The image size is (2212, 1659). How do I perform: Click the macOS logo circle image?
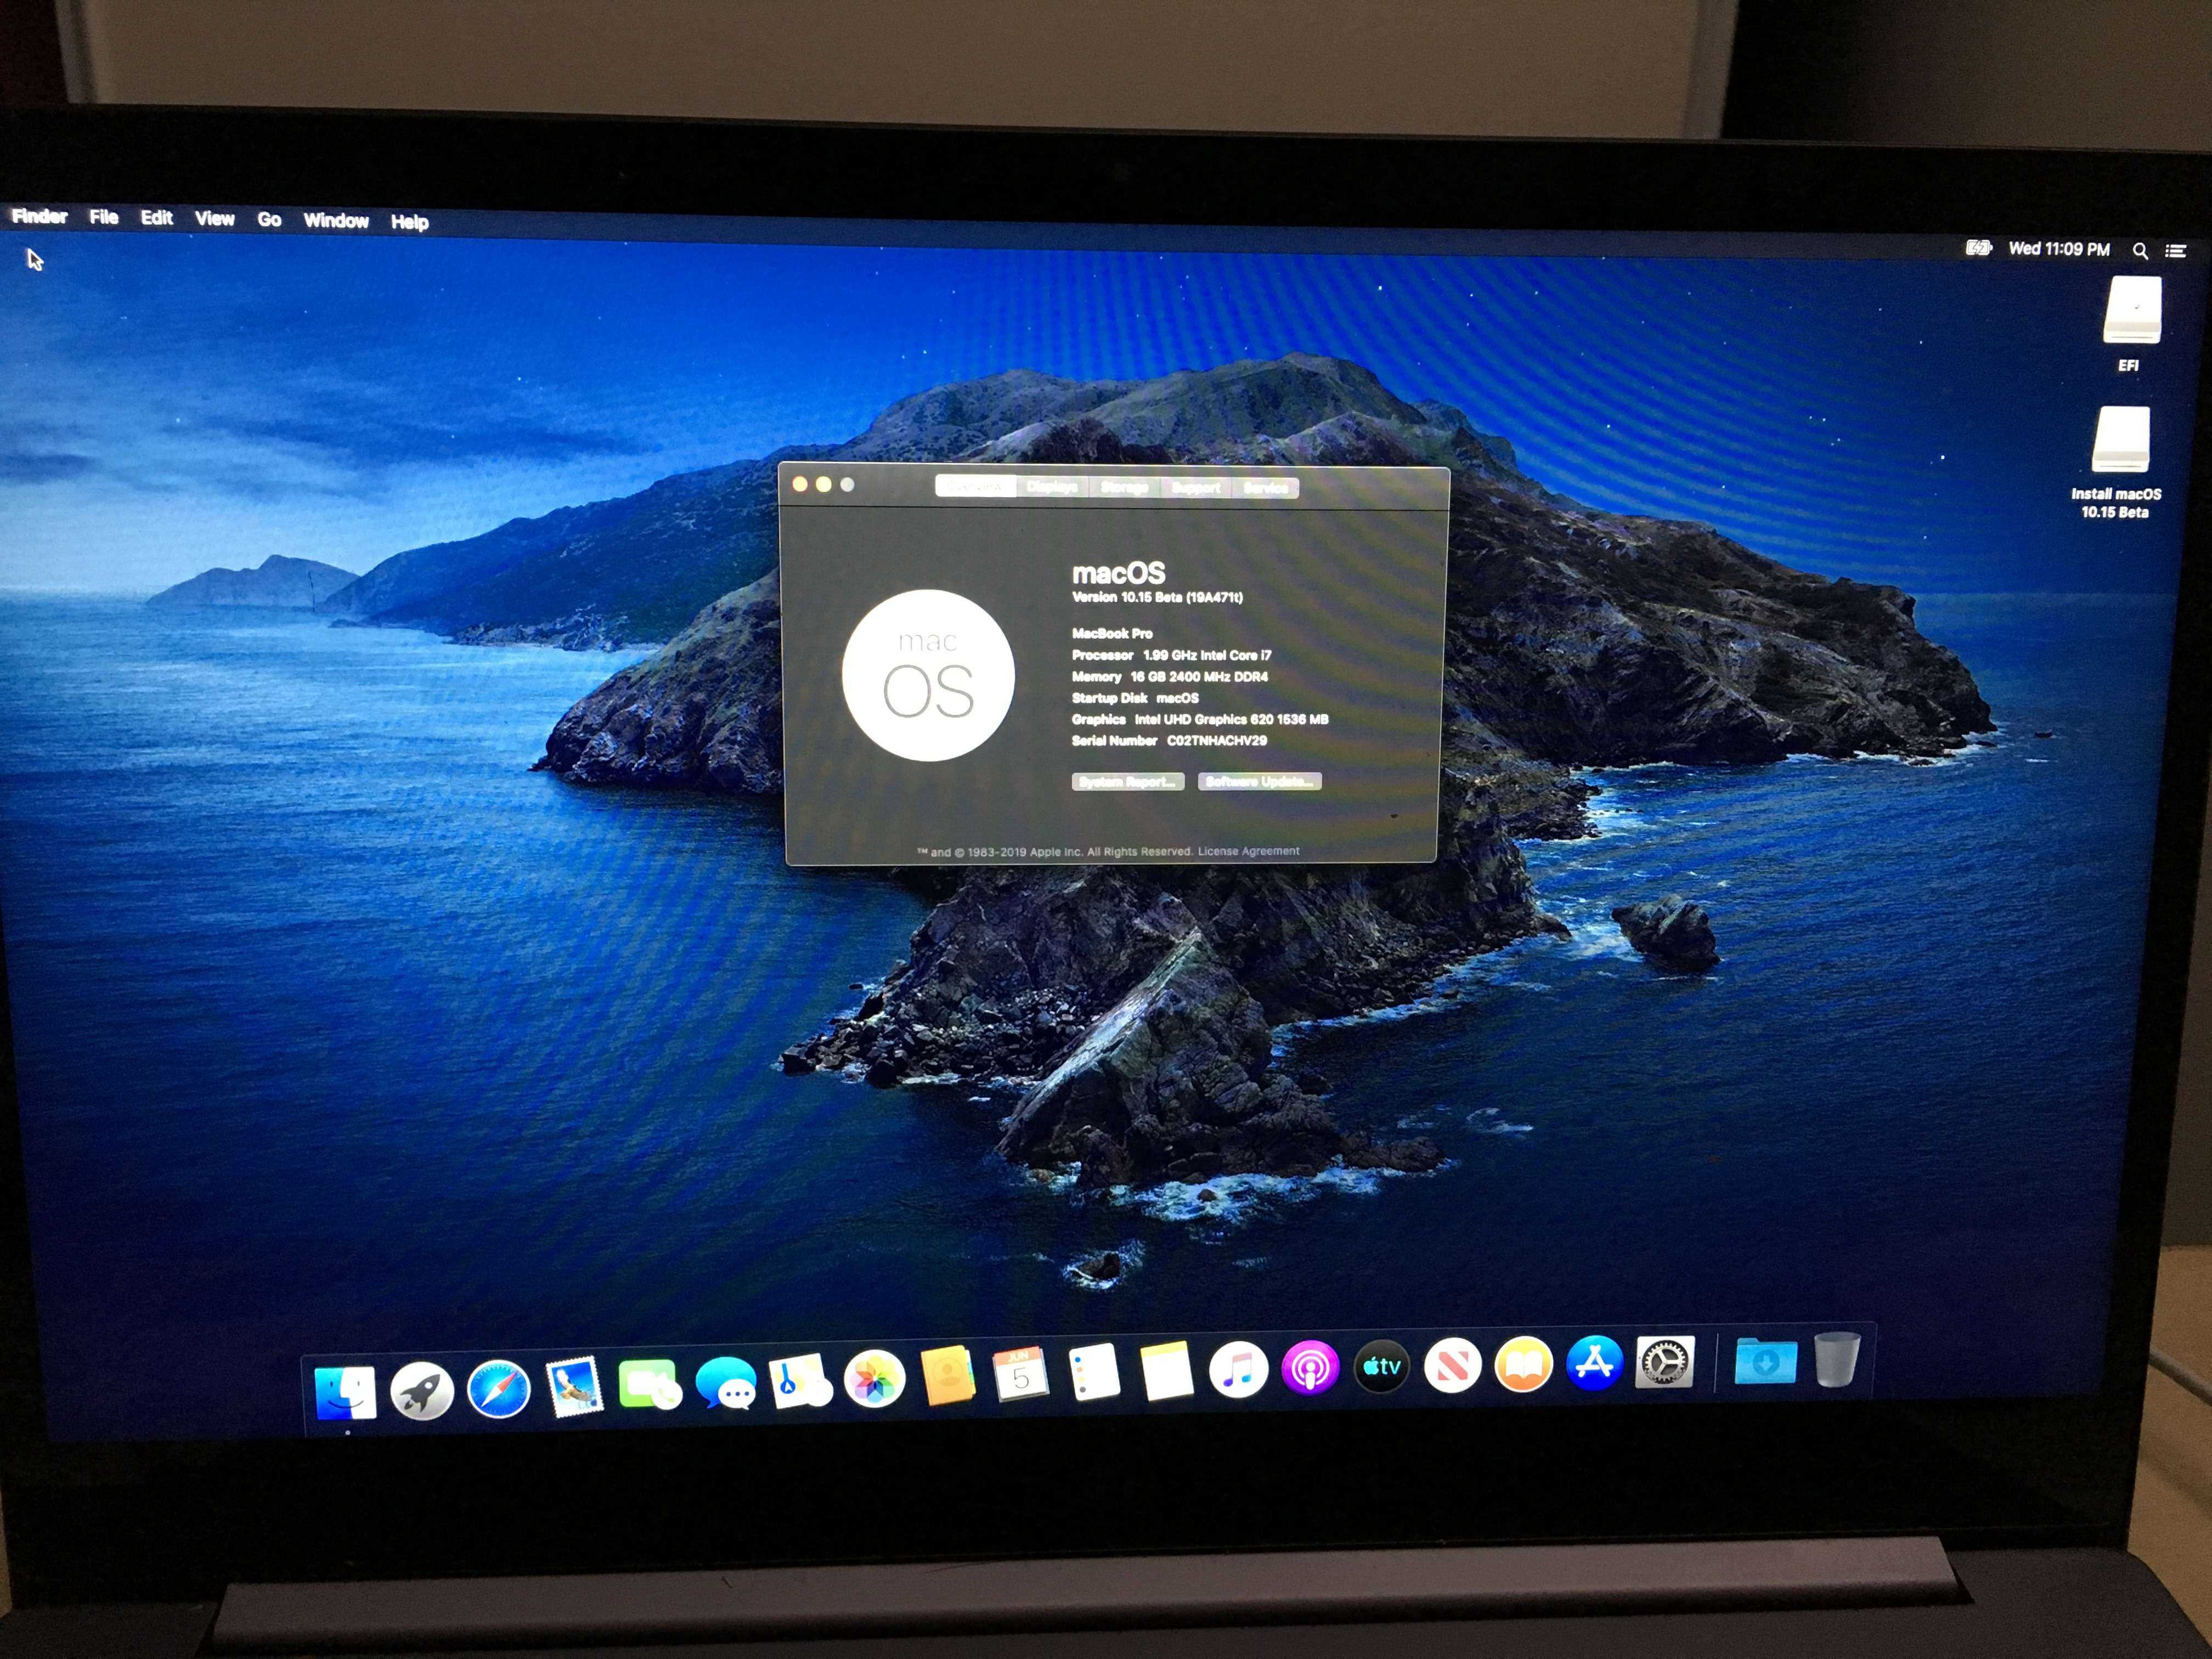928,675
